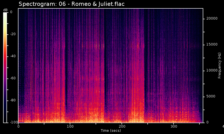Click the -40 mark on the dB scale
This screenshot has height=134, width=224.
coord(13,56)
